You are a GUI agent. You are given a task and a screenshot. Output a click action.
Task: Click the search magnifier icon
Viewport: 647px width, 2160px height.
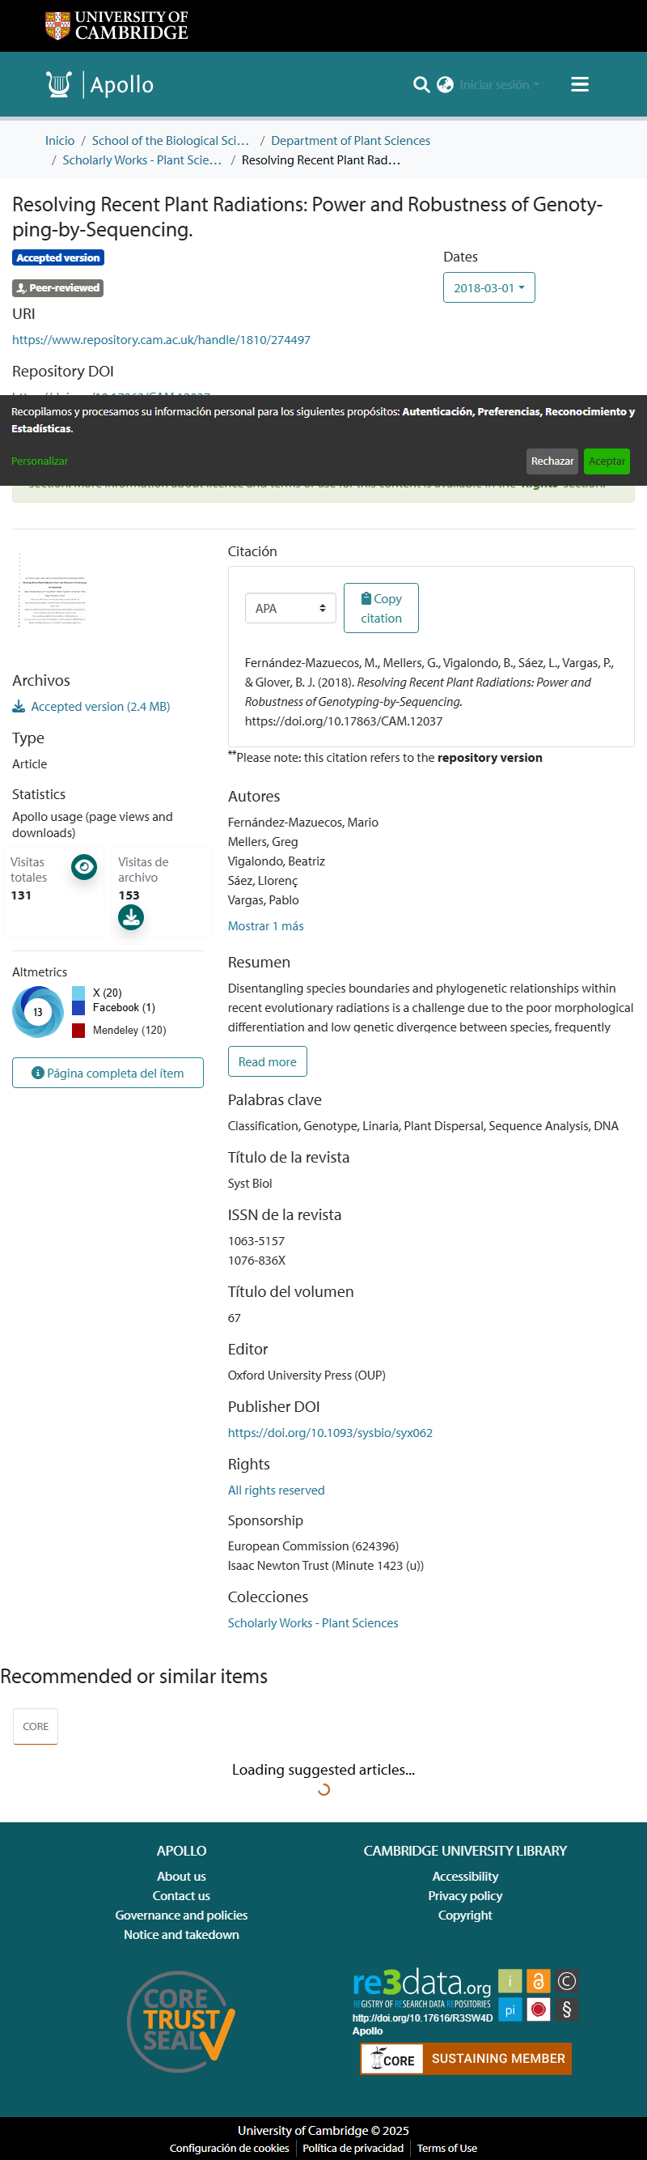coord(421,85)
